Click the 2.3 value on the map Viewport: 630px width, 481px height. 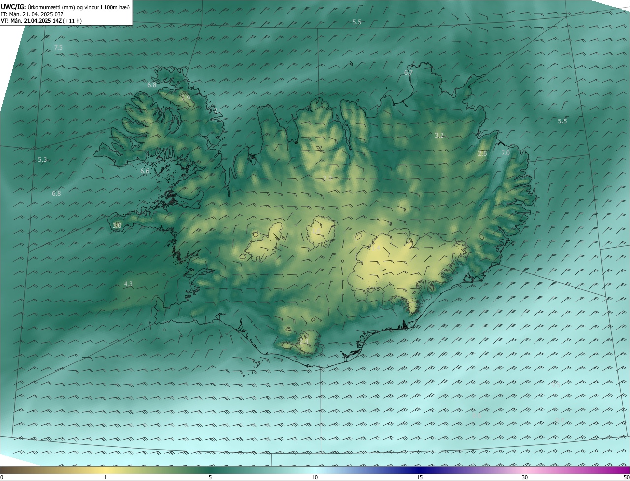point(327,179)
